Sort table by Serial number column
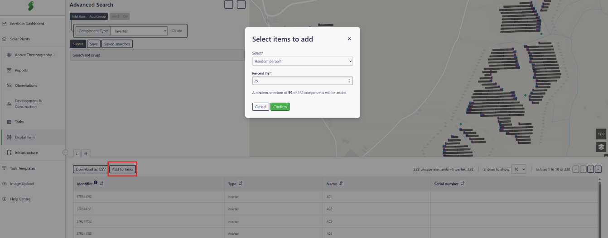Viewport: 608px width, 238px height. tap(463, 184)
